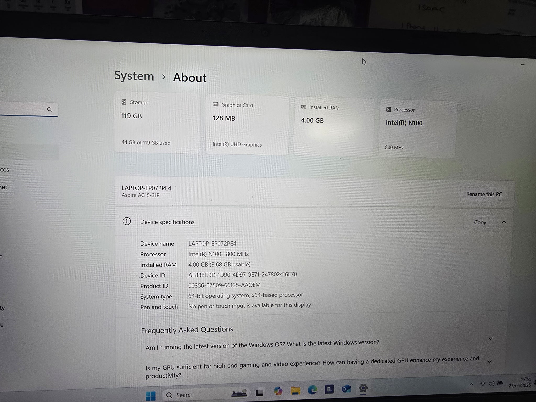Click the battery status icon
This screenshot has height=402, width=536.
pos(500,383)
